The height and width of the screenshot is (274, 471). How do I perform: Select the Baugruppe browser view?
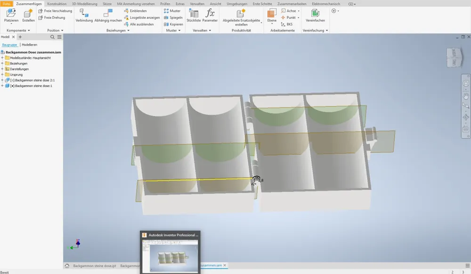click(x=9, y=45)
